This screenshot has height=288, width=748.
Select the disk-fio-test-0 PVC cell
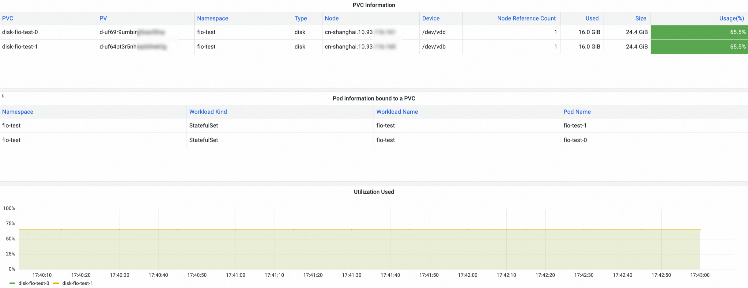click(20, 32)
